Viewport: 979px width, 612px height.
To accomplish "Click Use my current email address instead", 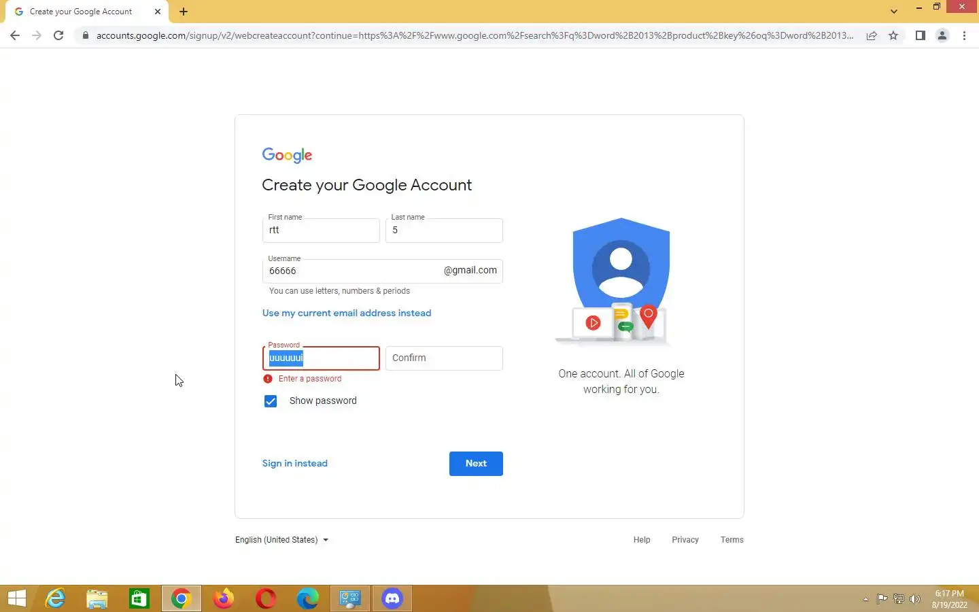I will (347, 313).
